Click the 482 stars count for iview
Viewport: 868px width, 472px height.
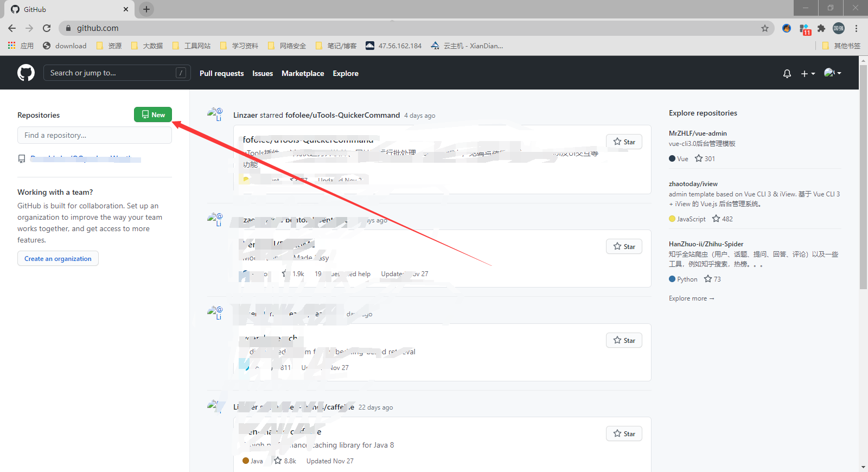coord(723,219)
